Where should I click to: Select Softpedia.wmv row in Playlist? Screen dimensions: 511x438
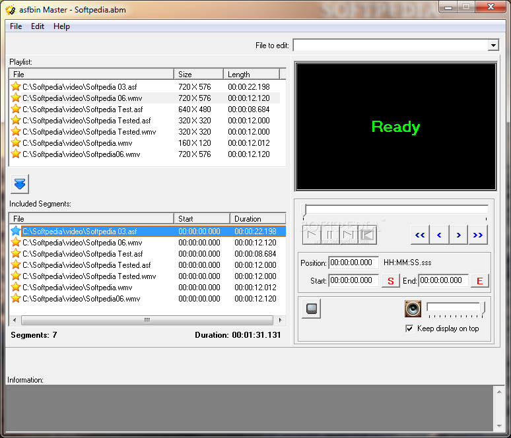(x=145, y=142)
